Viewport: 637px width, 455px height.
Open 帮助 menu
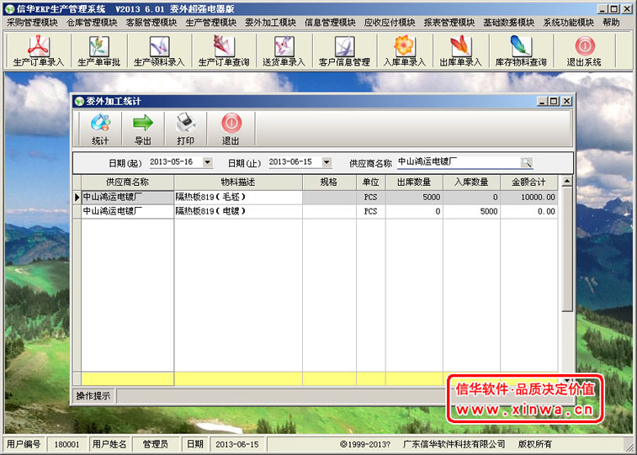click(x=611, y=23)
